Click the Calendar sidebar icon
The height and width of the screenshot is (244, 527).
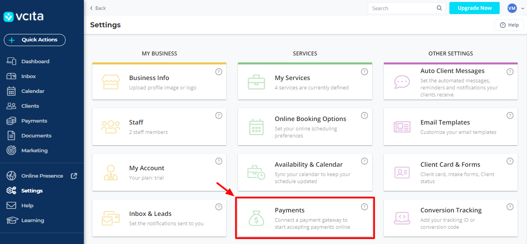[x=11, y=91]
